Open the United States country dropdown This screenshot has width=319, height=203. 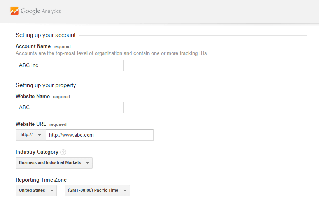(36, 191)
